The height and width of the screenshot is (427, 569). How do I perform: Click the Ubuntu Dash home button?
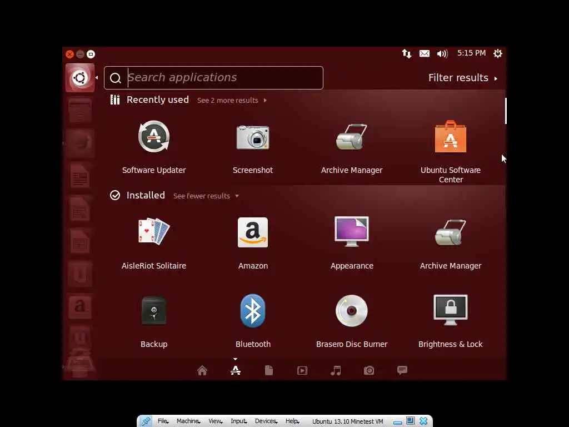pos(80,78)
